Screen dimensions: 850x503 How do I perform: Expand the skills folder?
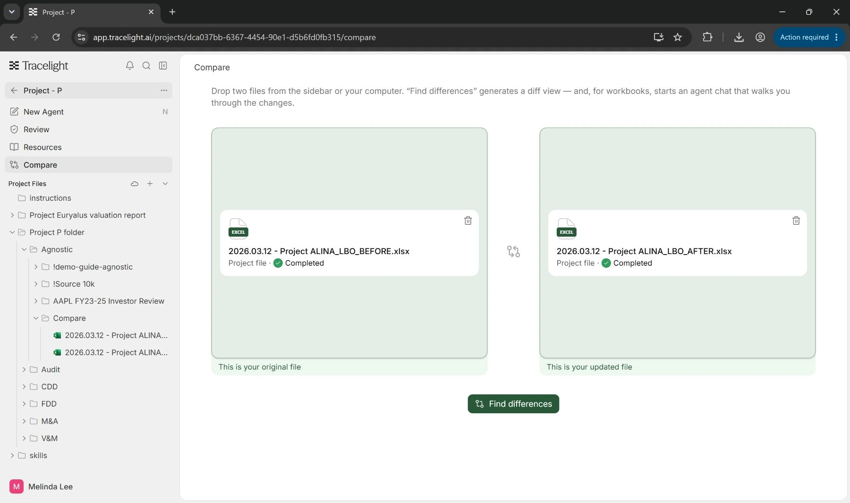click(12, 455)
